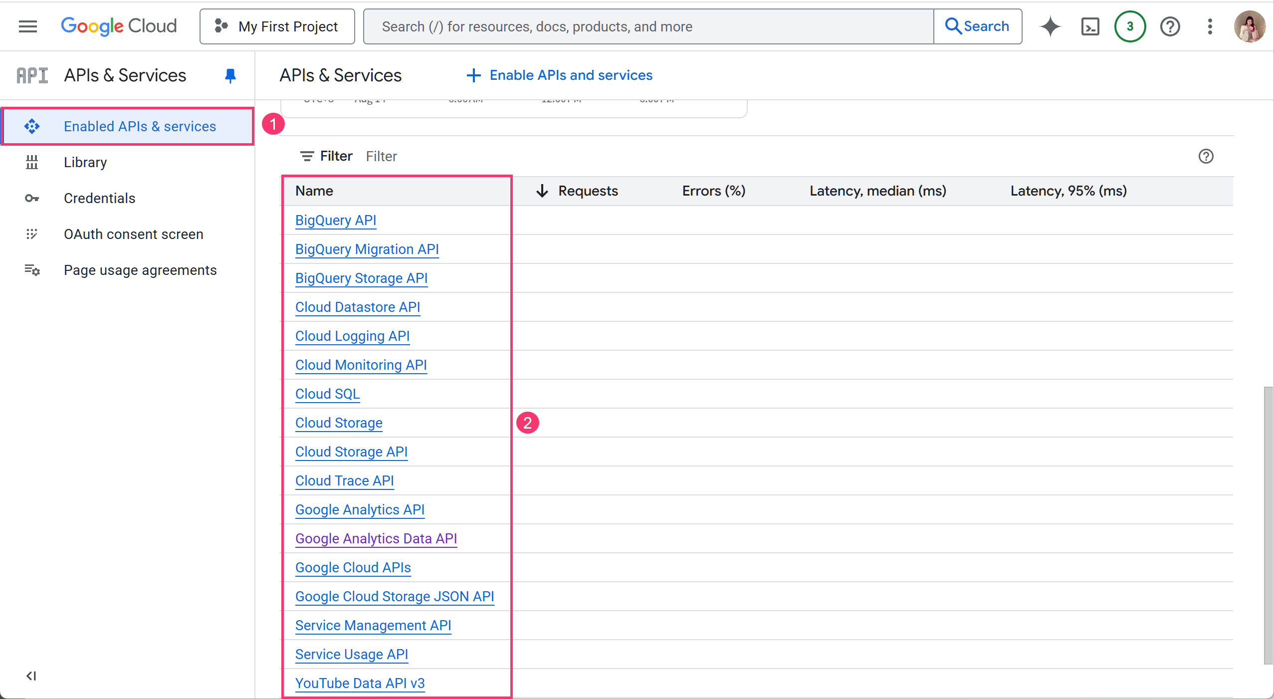Click the filter list icon

(307, 156)
